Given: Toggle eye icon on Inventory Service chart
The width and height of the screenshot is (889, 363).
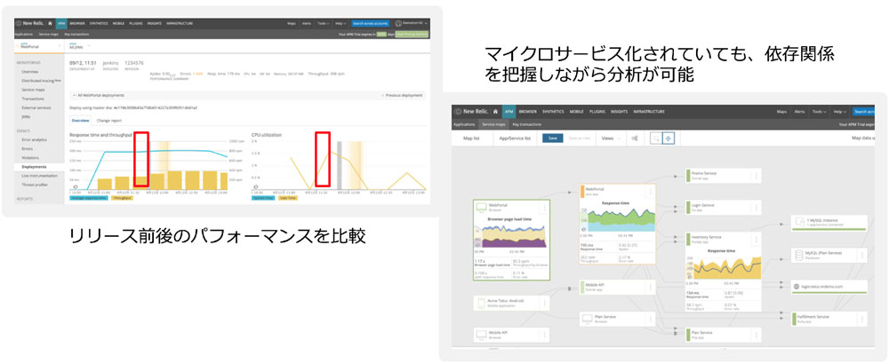Looking at the screenshot, I should coord(690,276).
